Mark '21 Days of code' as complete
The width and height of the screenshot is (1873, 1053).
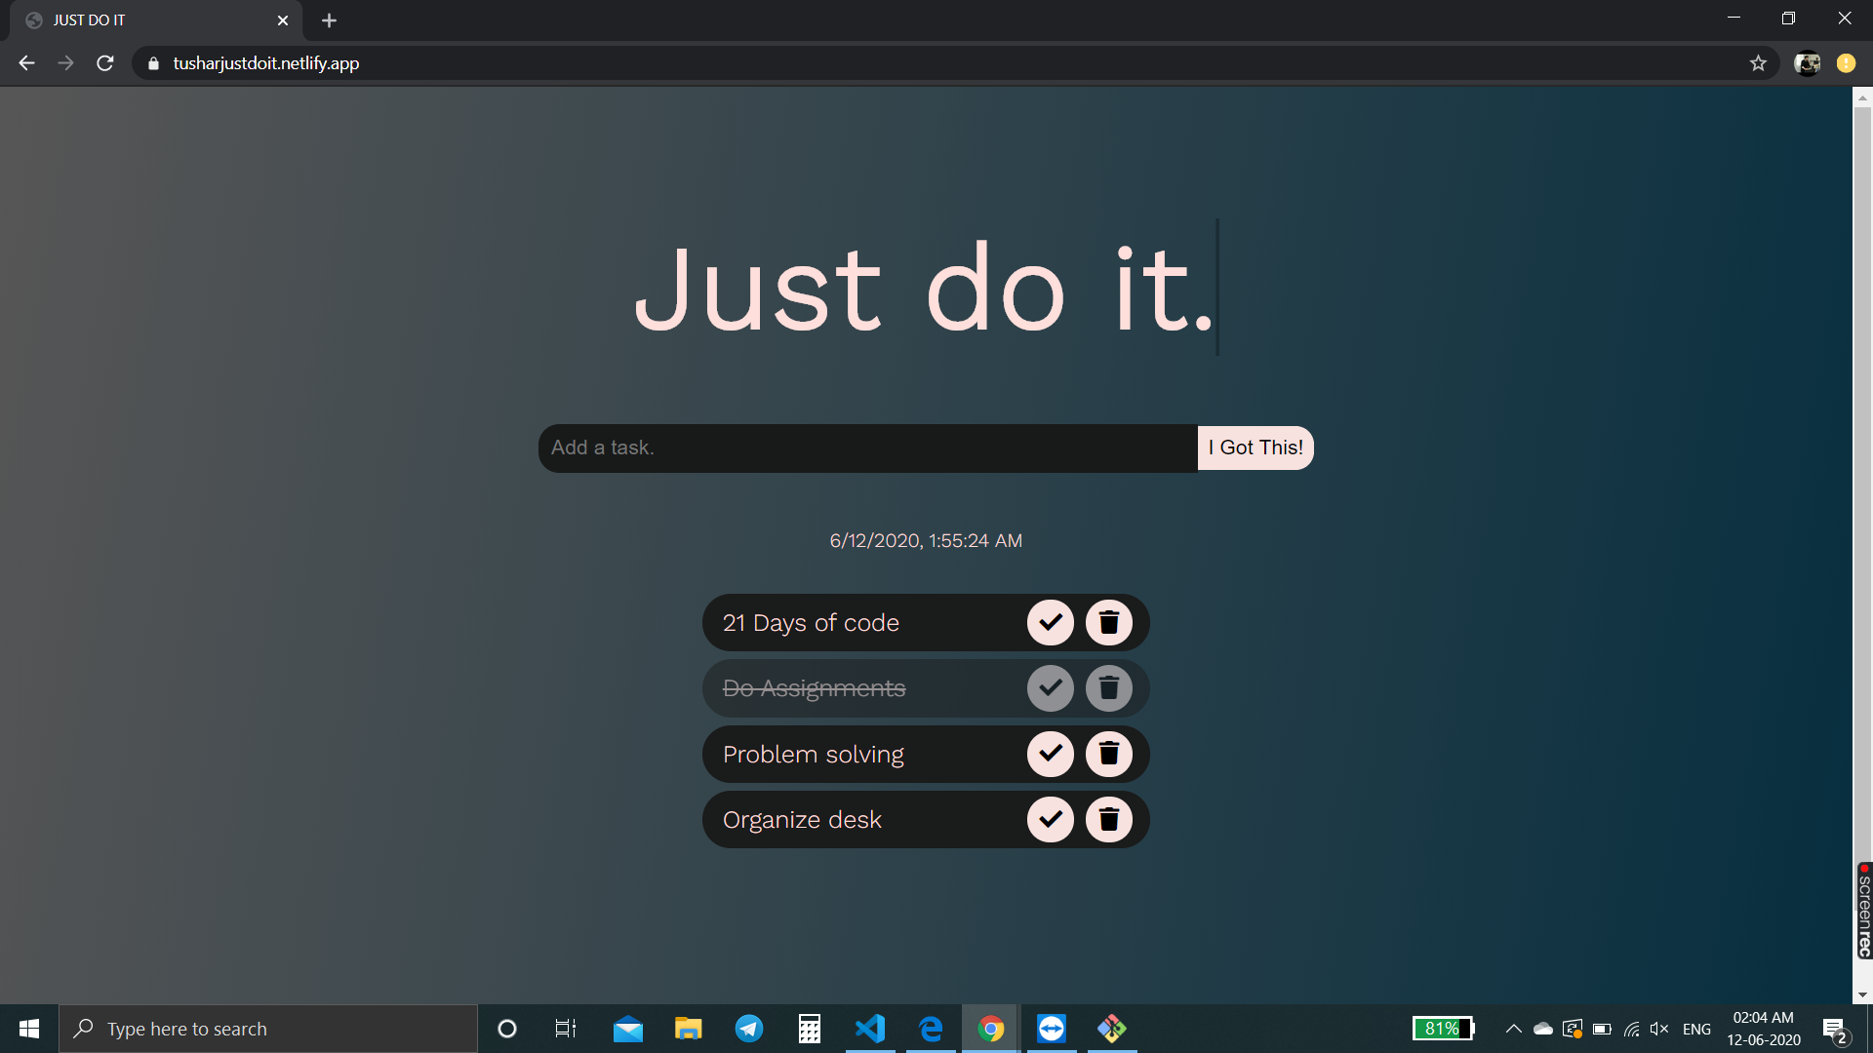point(1051,622)
